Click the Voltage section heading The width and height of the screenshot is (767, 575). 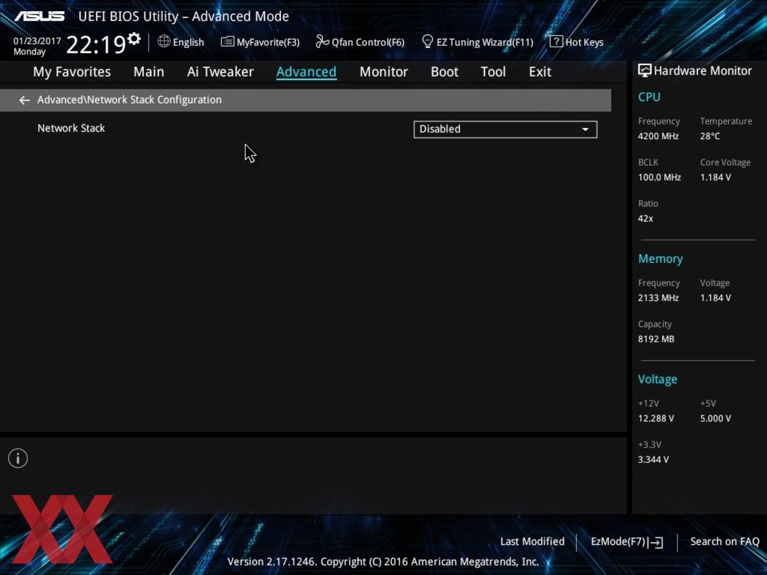[658, 379]
